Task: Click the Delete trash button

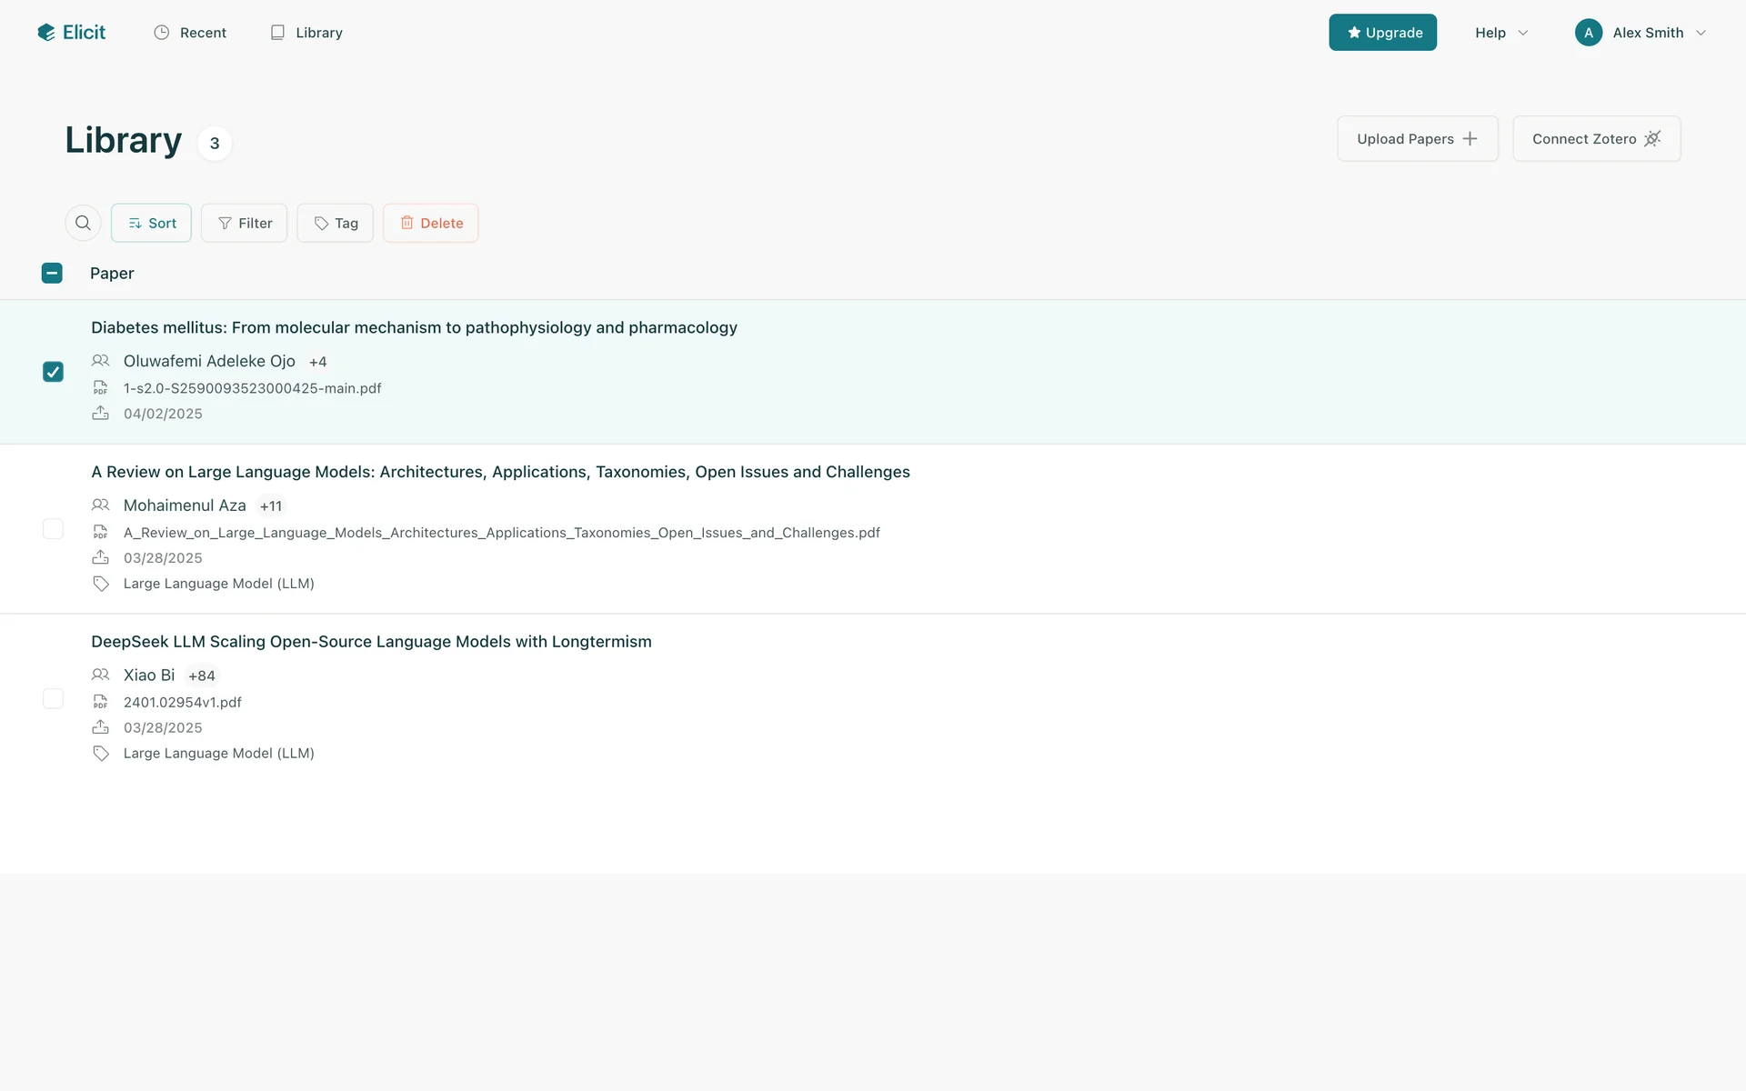Action: tap(430, 223)
